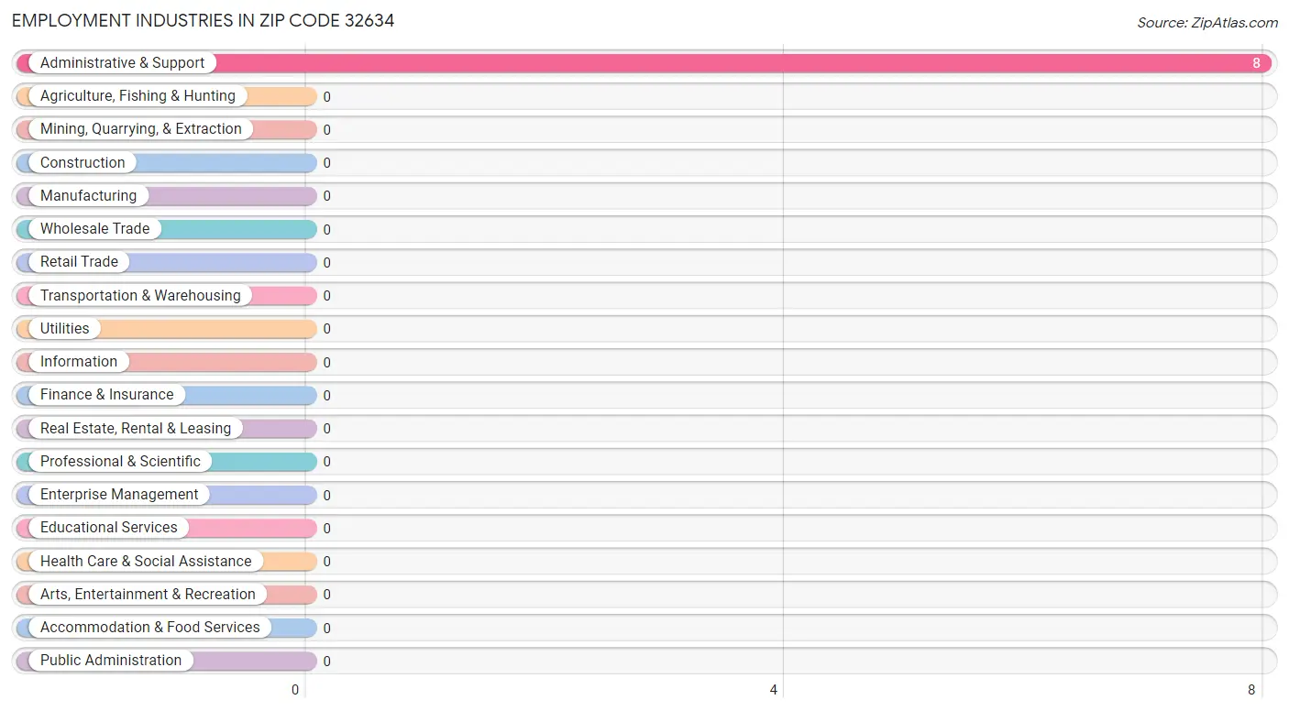The image size is (1289, 711).
Task: Click the Mining, Quarrying, & Extraction label
Action: (141, 129)
